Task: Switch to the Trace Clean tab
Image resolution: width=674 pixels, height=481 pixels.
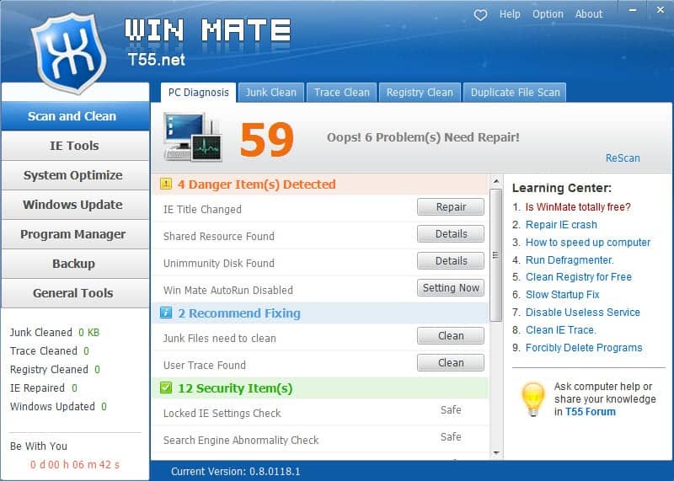Action: pos(342,93)
